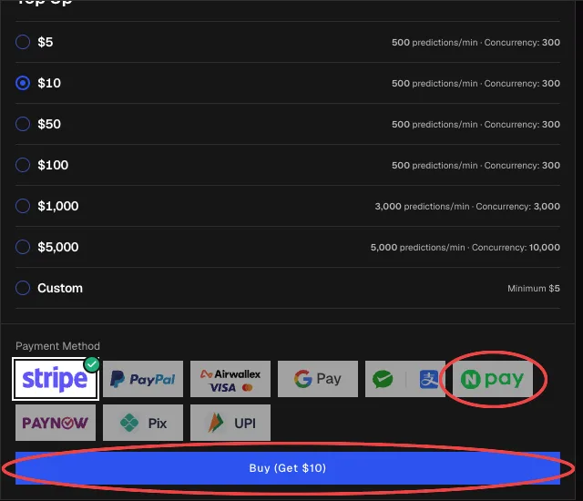The image size is (583, 501).
Task: Click the $1,000 amount label
Action: (58, 206)
